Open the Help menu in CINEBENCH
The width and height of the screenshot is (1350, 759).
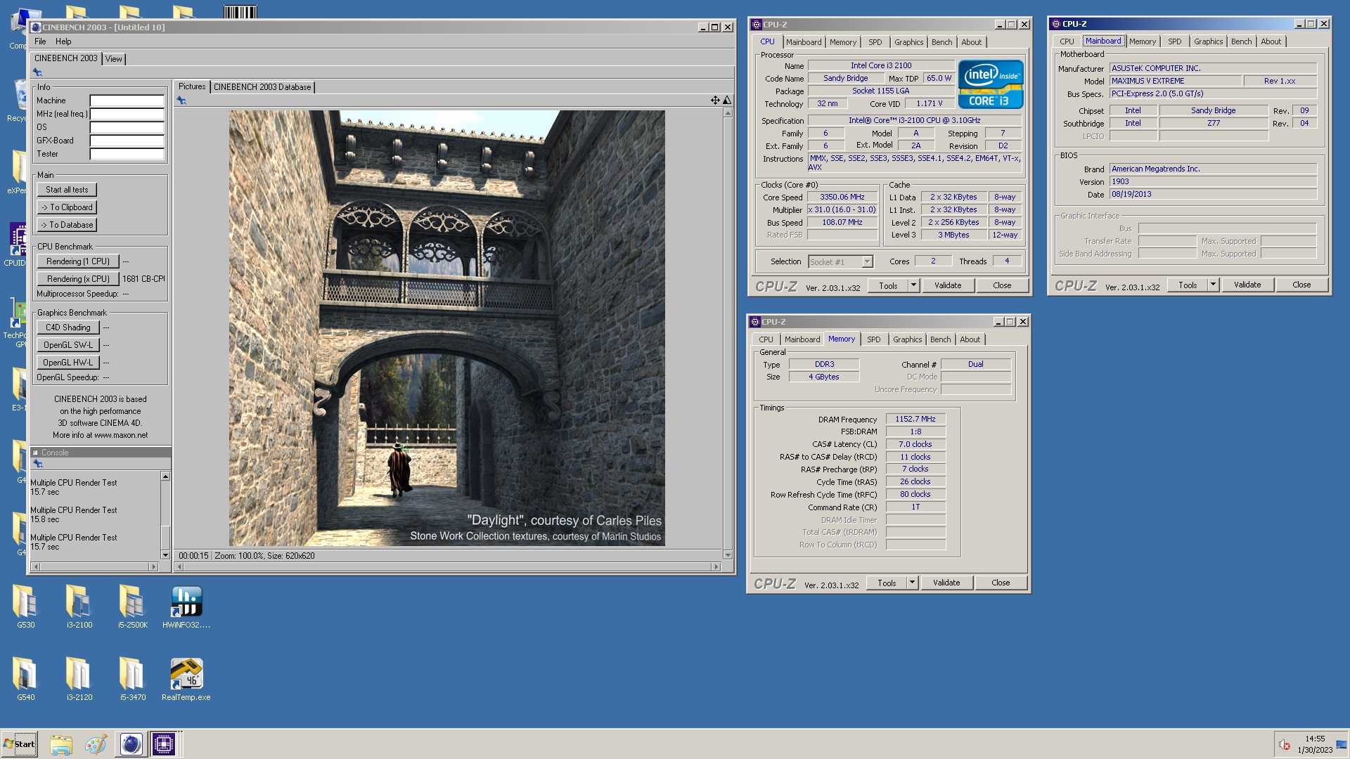tap(63, 41)
